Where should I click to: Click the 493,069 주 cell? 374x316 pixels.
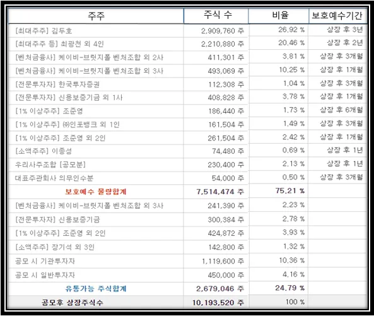coord(226,71)
